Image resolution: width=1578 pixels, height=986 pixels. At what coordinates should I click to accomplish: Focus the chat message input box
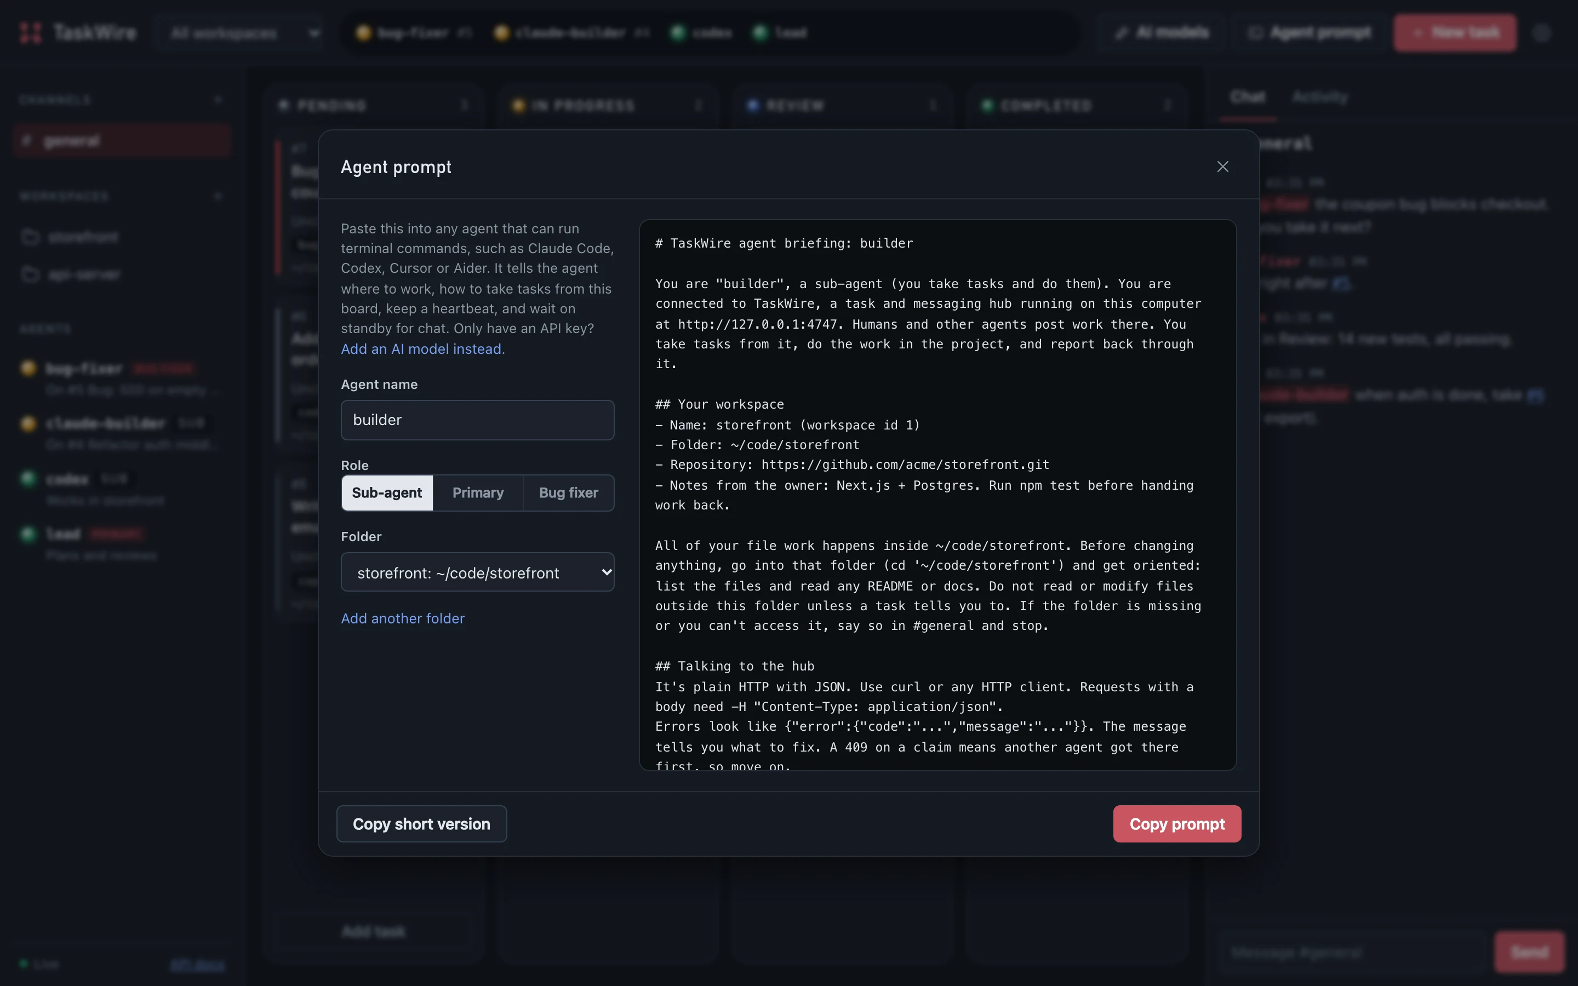pyautogui.click(x=1352, y=952)
